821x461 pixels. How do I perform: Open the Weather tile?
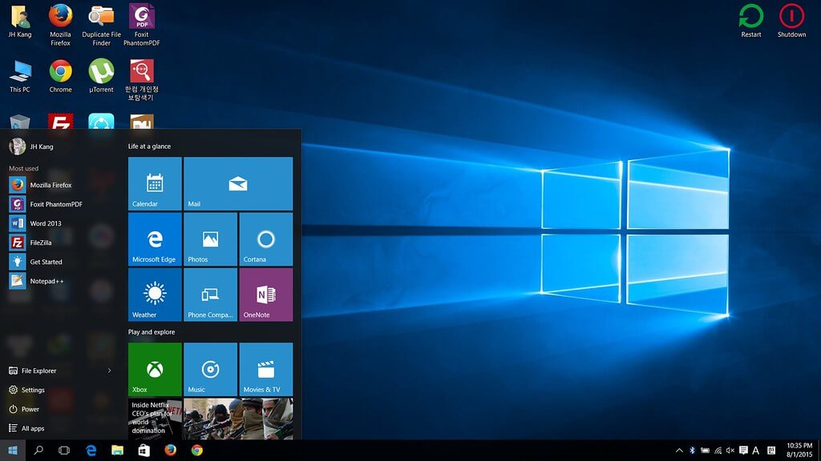(x=155, y=295)
